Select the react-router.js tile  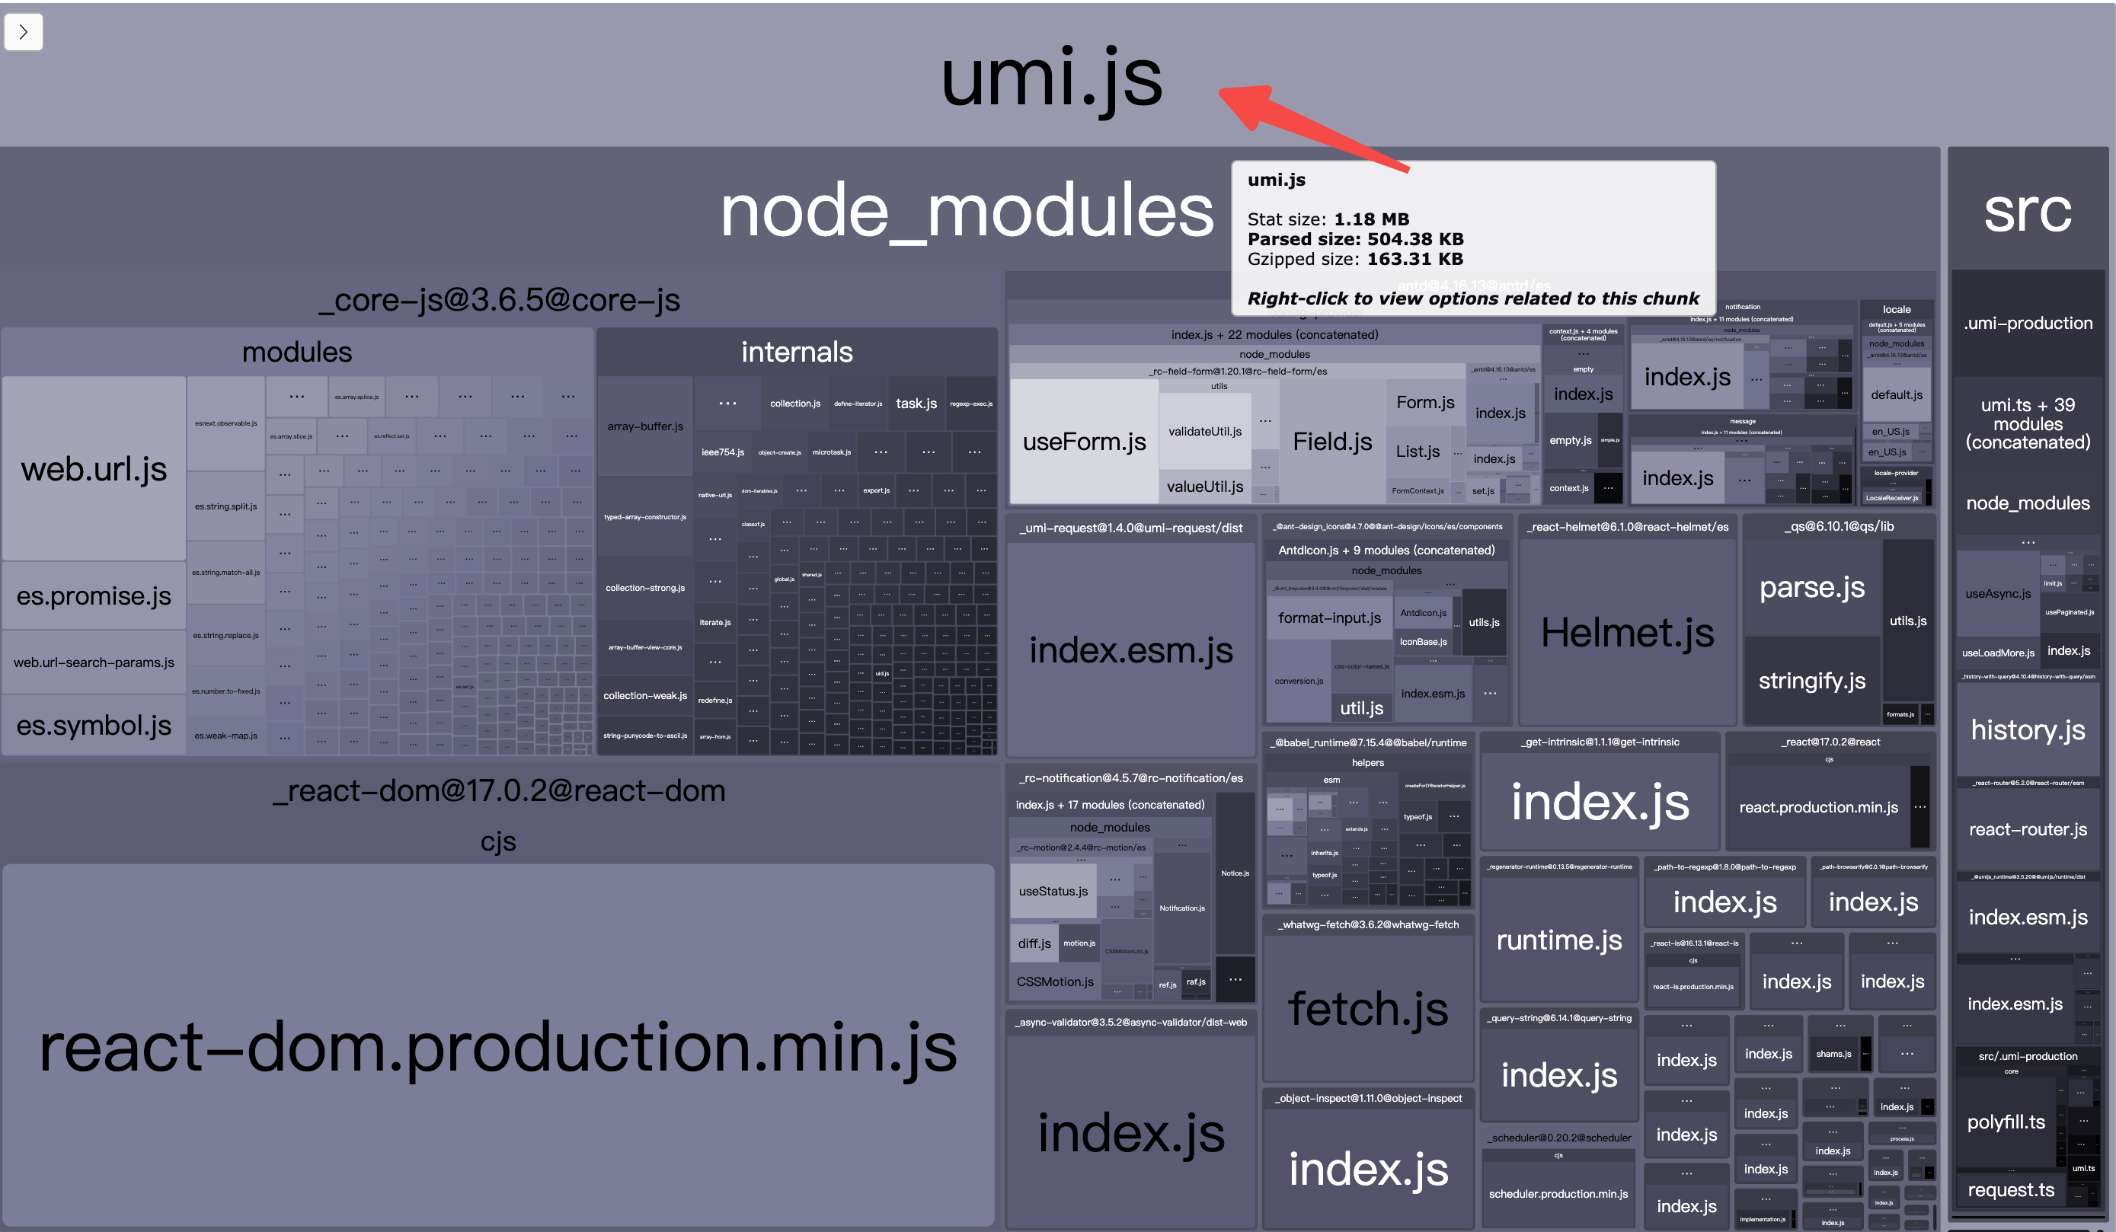[2027, 829]
